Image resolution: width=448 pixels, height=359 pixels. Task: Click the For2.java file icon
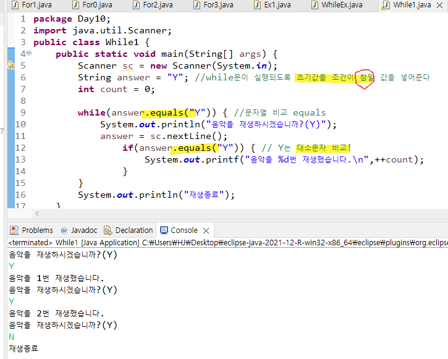[137, 5]
